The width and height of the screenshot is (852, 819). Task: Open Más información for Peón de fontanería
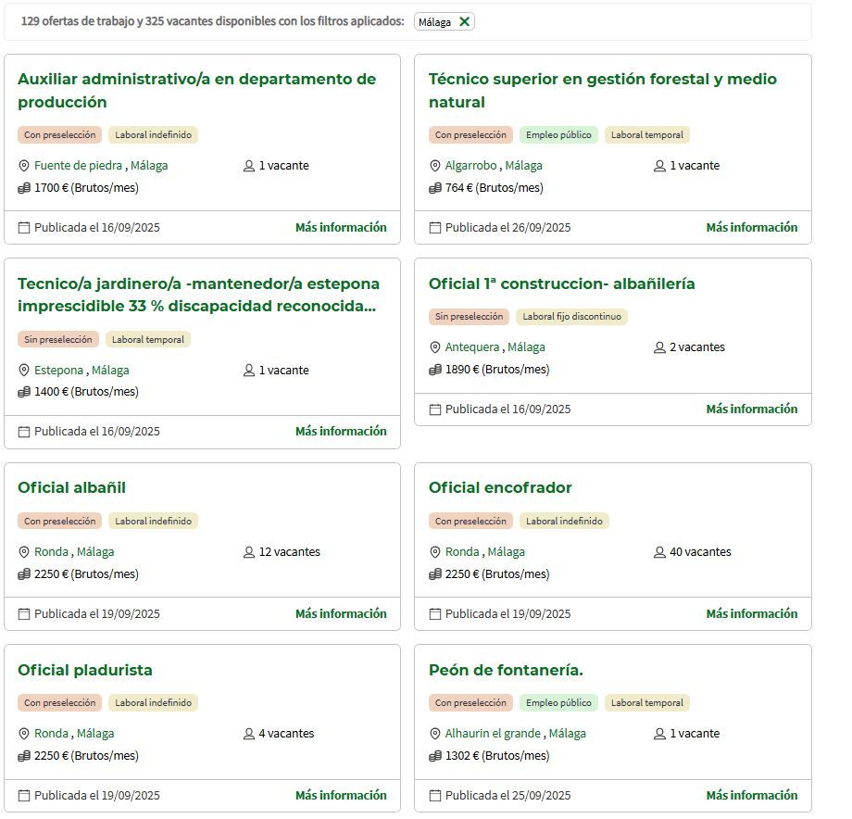click(753, 795)
